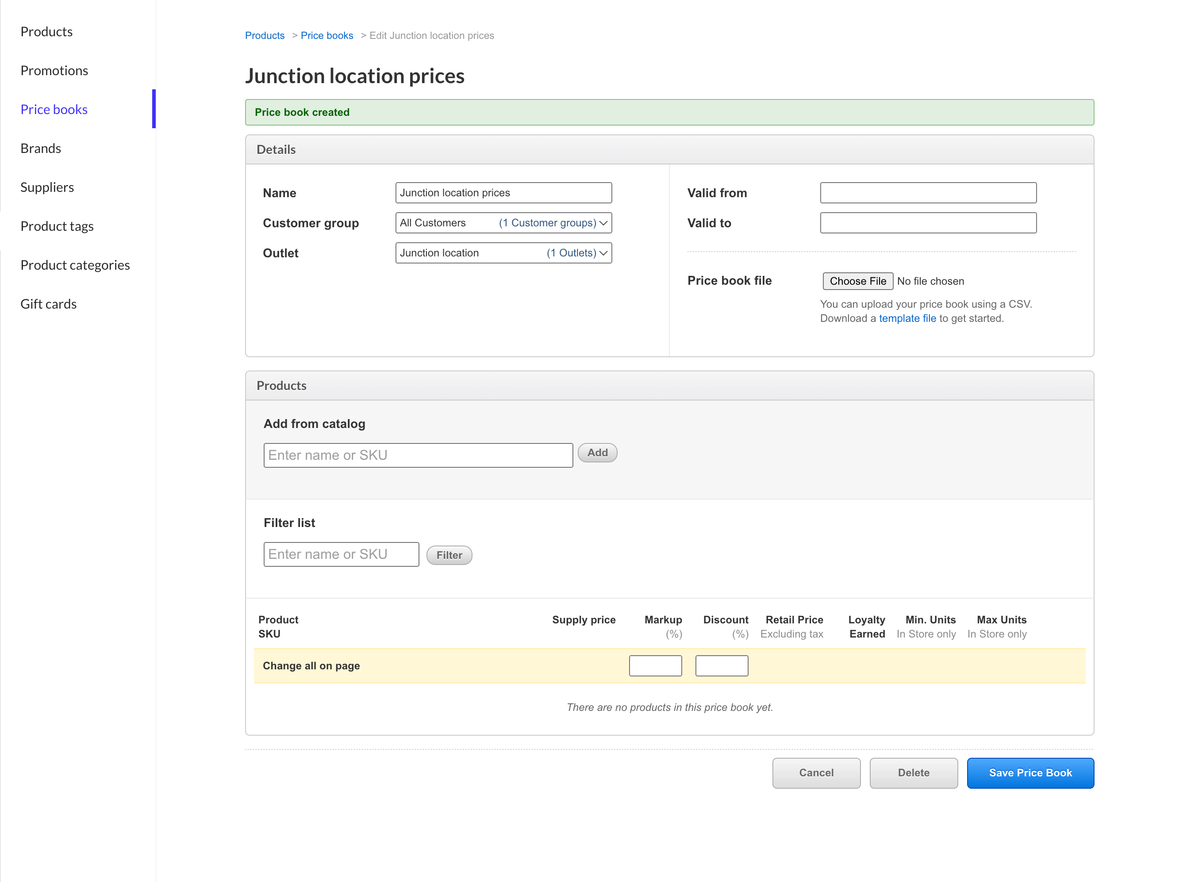Click the Price books breadcrumb link
This screenshot has height=882, width=1183.
[326, 35]
